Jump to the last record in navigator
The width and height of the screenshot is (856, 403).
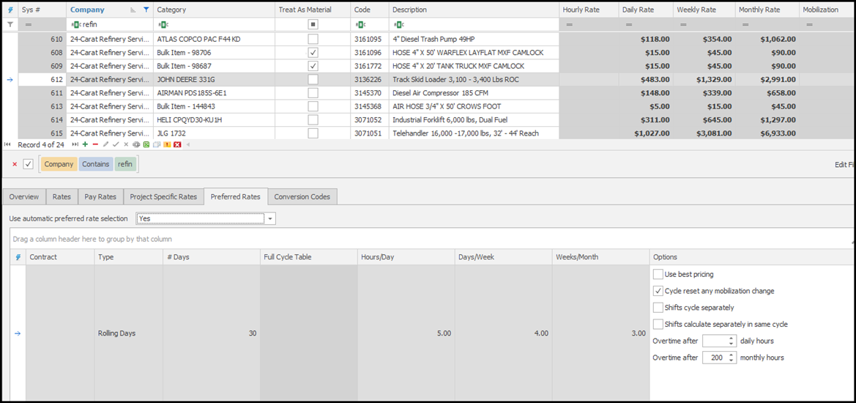pyautogui.click(x=75, y=145)
